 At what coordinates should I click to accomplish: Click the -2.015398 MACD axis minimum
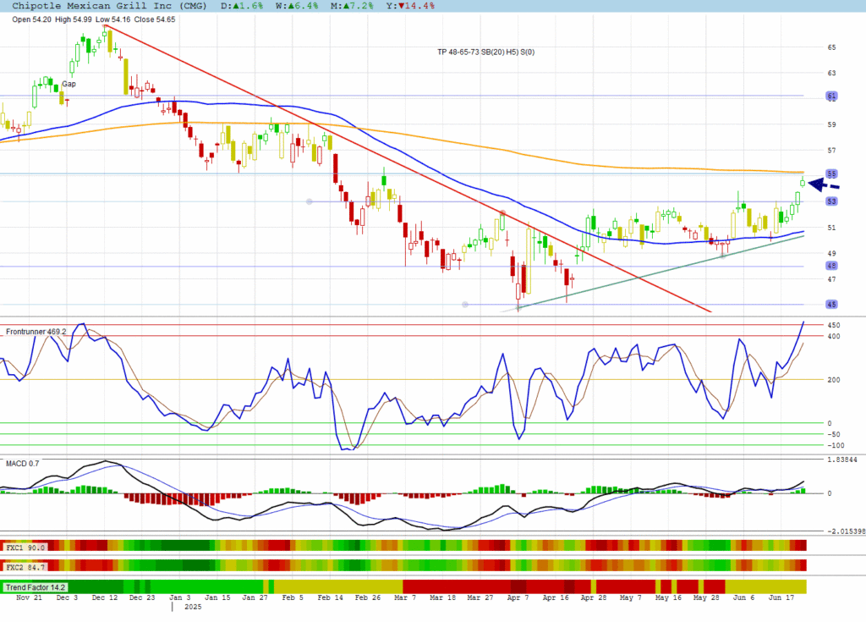coord(846,531)
